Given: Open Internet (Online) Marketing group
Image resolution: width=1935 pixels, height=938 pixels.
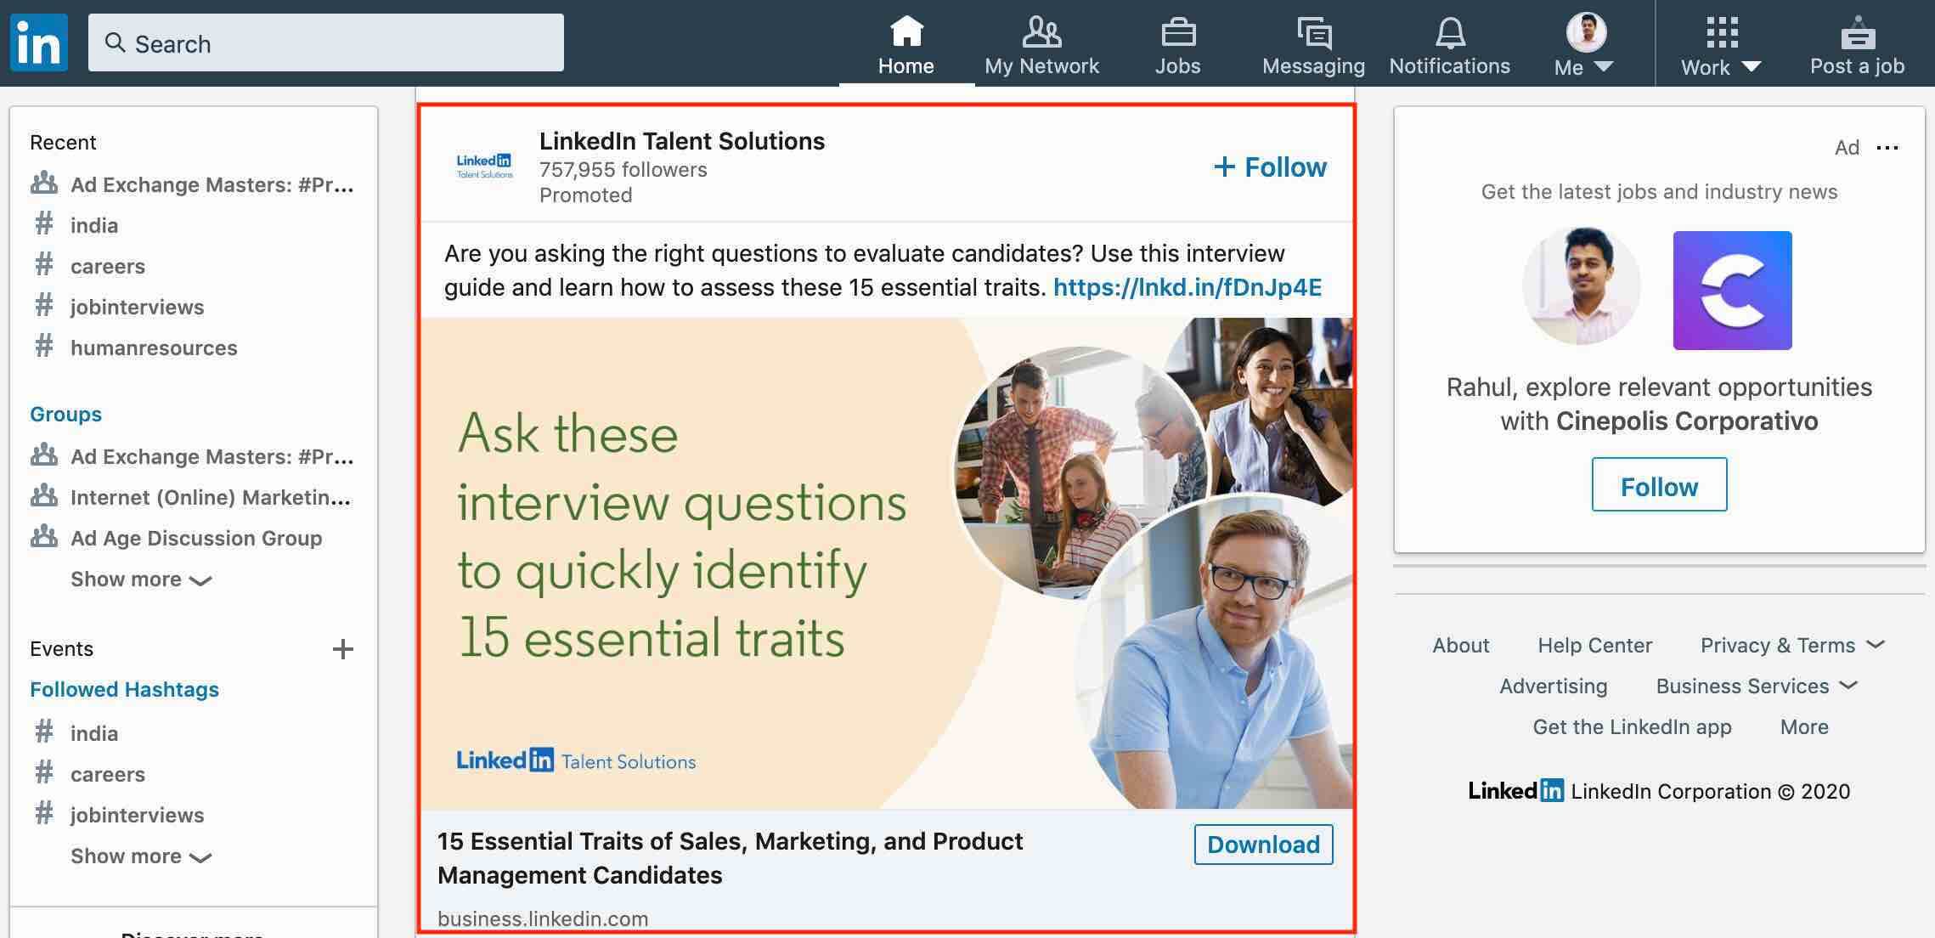Looking at the screenshot, I should point(211,497).
